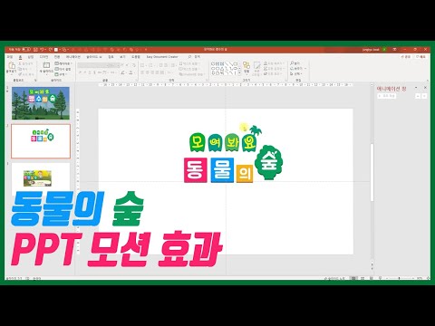Click the Arrange shapes icon

pyautogui.click(x=246, y=68)
